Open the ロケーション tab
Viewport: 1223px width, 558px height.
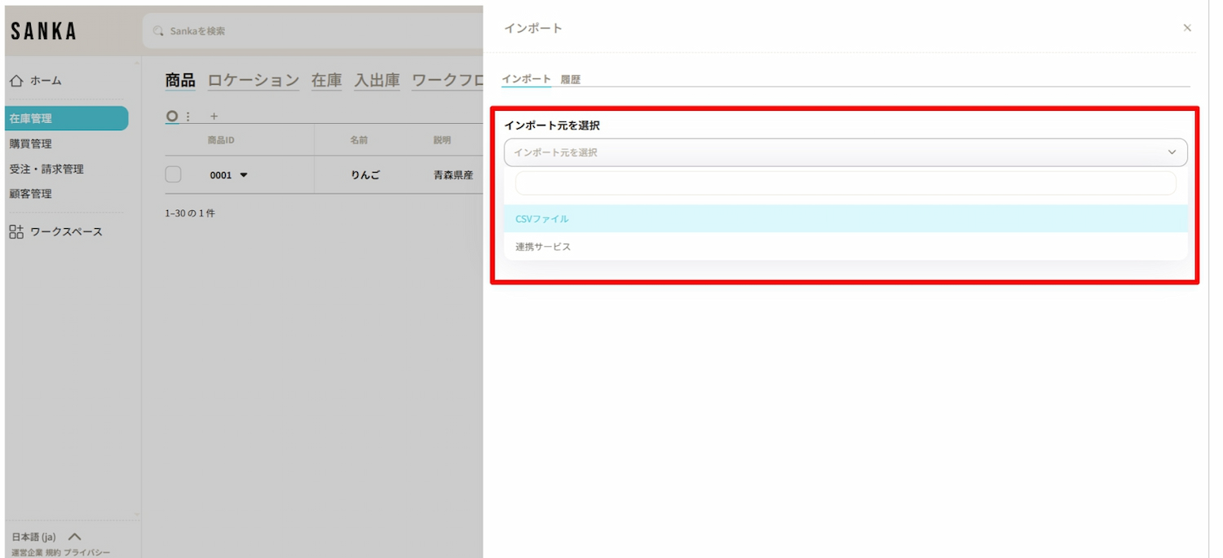[254, 81]
